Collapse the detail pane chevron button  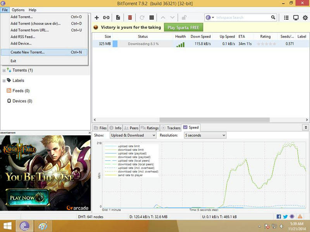click(x=306, y=128)
